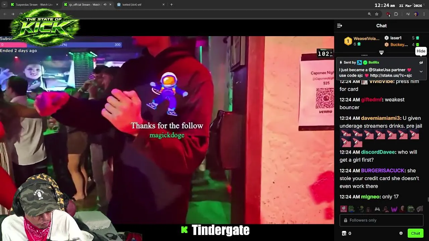429x241 pixels.
Task: Open the channel shop icon
Action: [x=344, y=233]
